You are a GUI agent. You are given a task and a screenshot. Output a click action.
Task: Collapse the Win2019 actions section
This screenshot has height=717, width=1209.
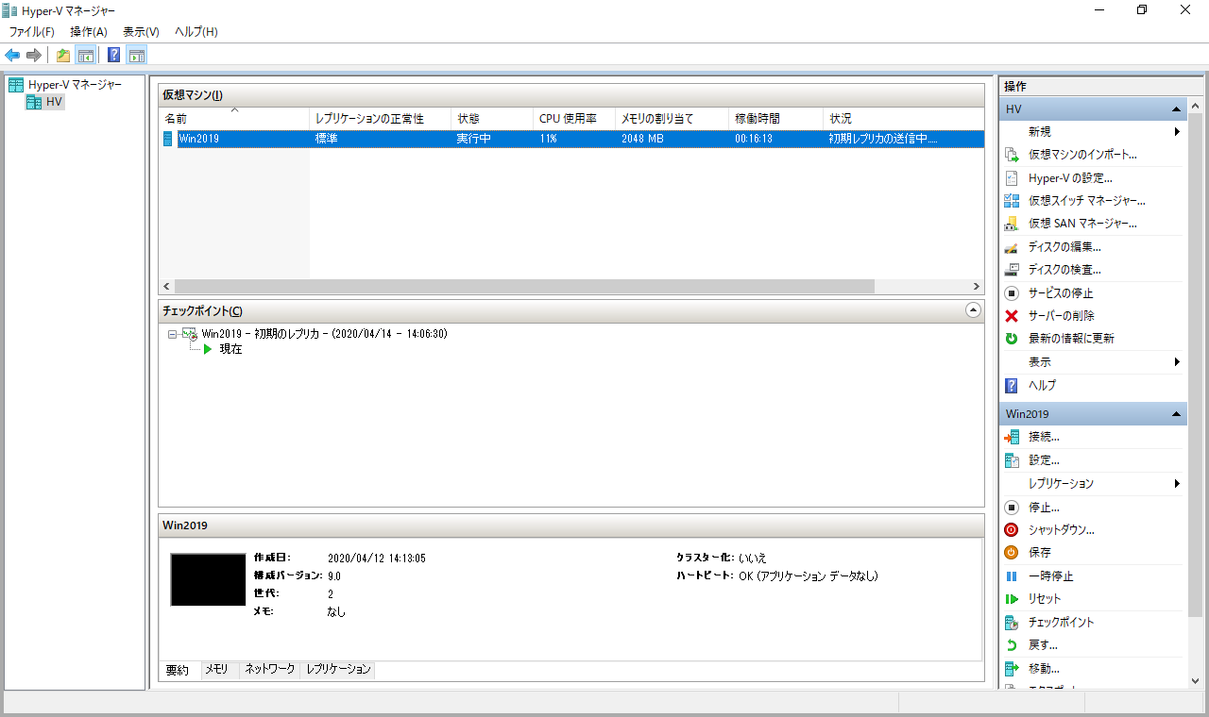(1176, 414)
